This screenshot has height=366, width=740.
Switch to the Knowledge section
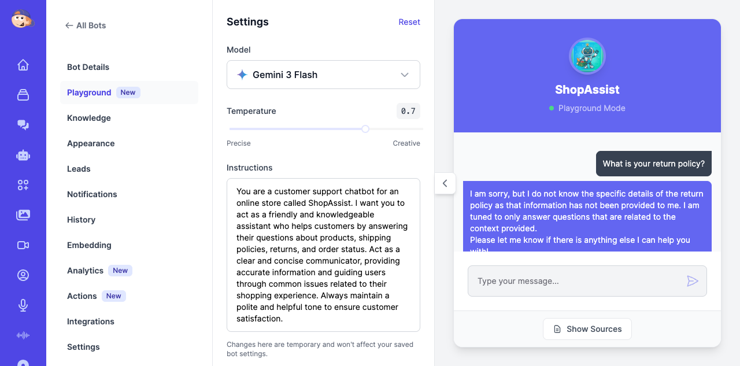click(88, 118)
